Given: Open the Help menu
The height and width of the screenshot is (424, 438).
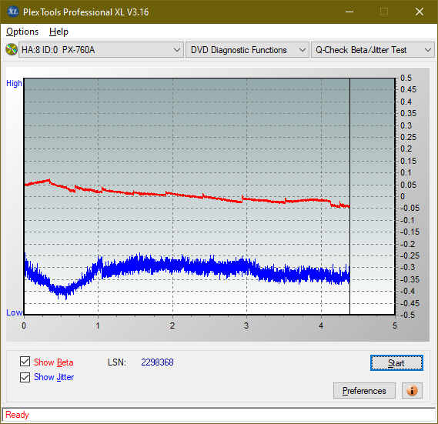Looking at the screenshot, I should [59, 32].
